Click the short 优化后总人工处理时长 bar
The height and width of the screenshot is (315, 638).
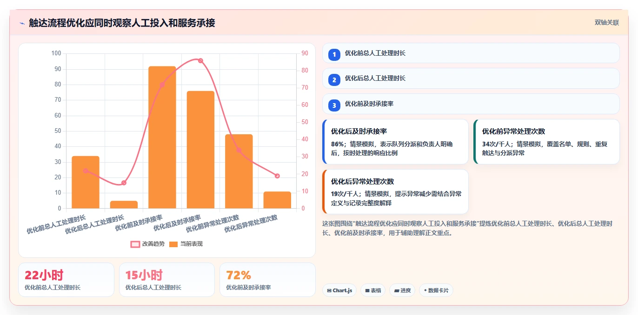pos(124,204)
